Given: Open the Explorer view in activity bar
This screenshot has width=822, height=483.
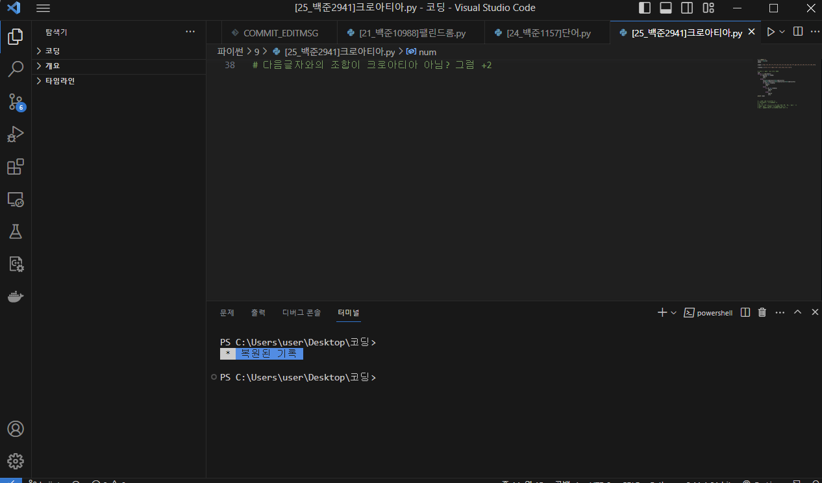Looking at the screenshot, I should tap(16, 36).
